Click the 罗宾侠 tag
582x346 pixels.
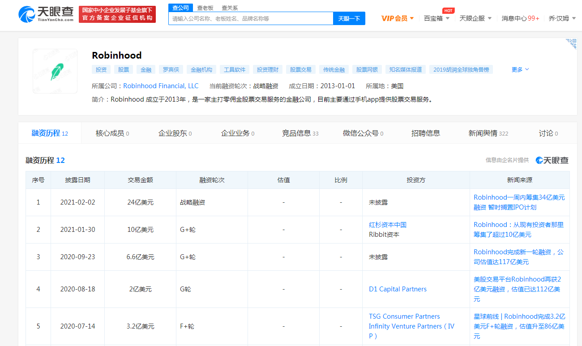coord(171,69)
